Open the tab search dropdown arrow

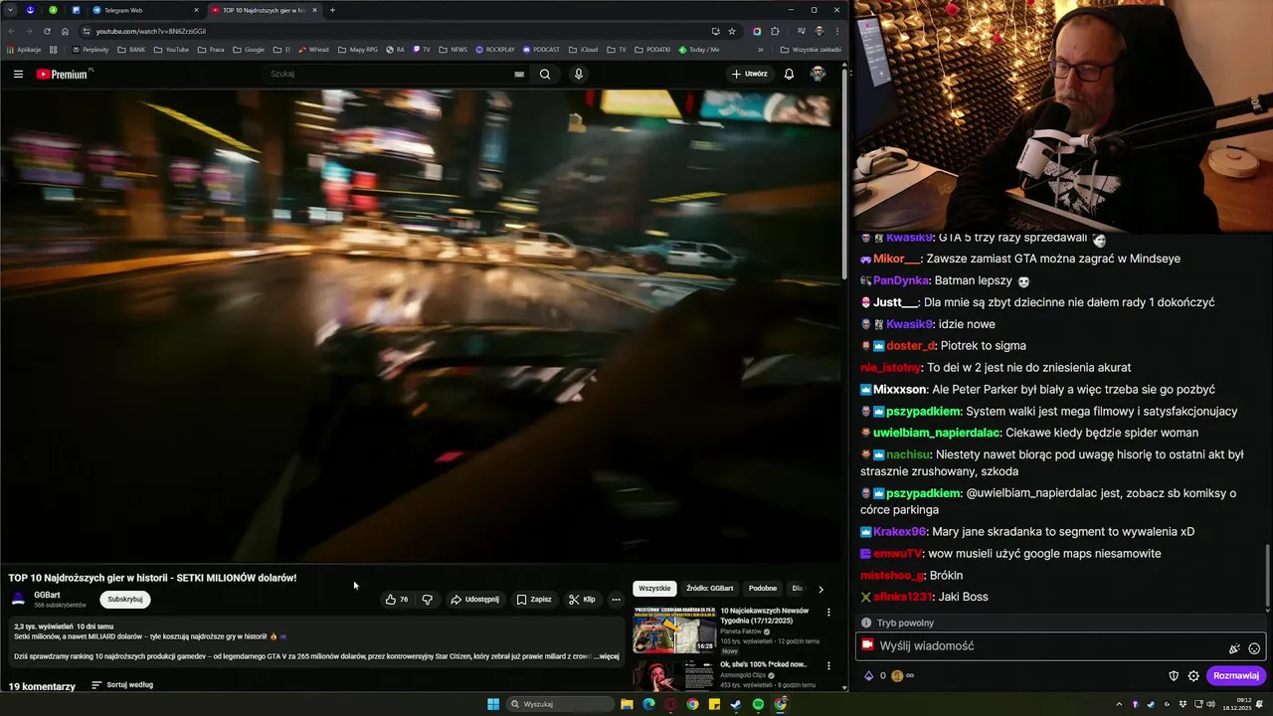(x=10, y=10)
